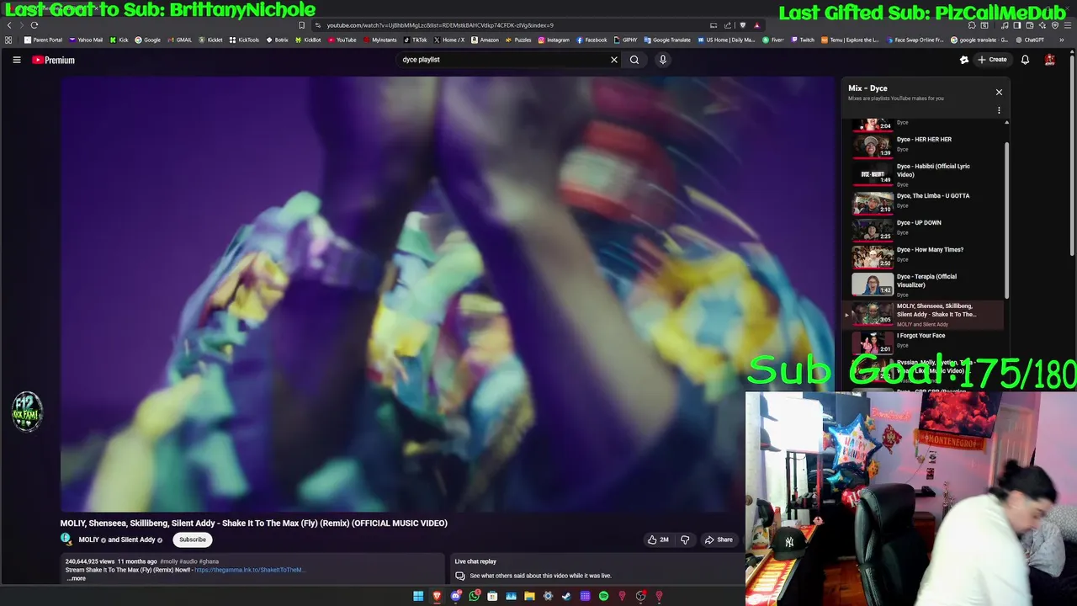Image resolution: width=1077 pixels, height=606 pixels.
Task: Open Windows Start menu
Action: click(418, 596)
